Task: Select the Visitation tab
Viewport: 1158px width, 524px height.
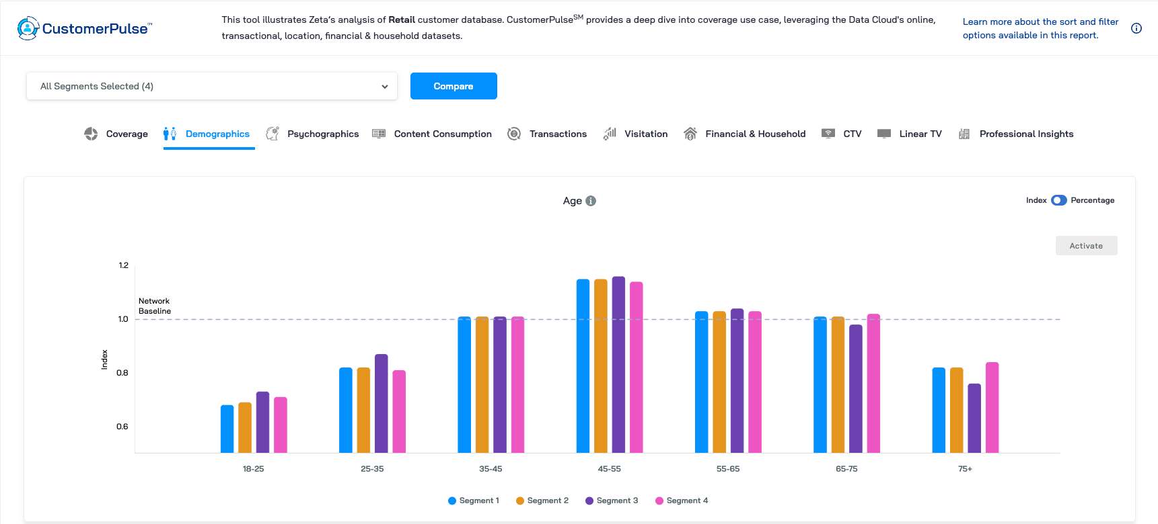Action: click(x=635, y=134)
